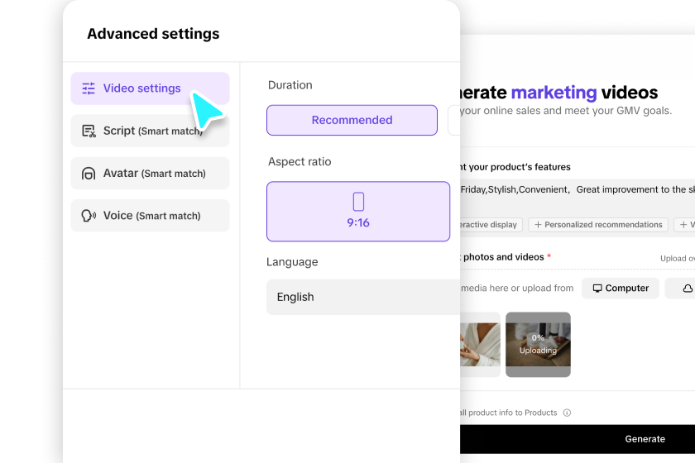Open the English language dropdown
This screenshot has width=695, height=463.
pyautogui.click(x=362, y=297)
